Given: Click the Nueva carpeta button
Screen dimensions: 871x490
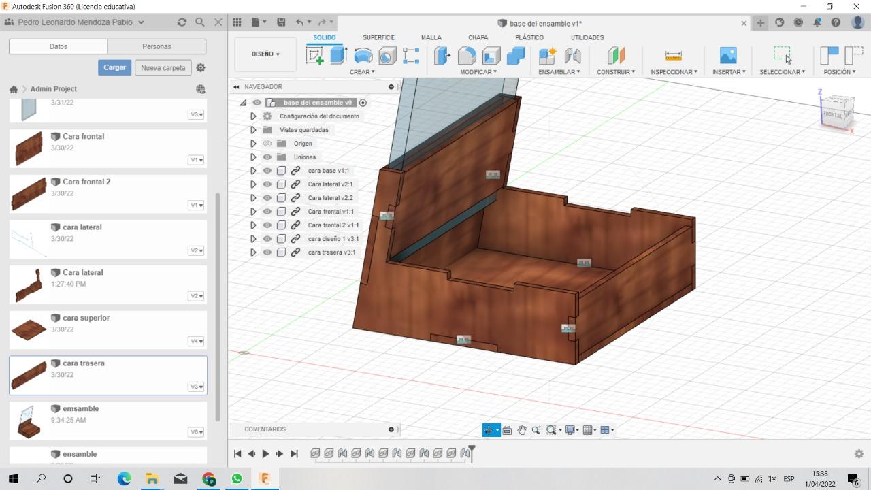Looking at the screenshot, I should click(163, 67).
